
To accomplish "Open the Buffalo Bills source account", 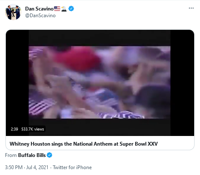I will 32,155.
